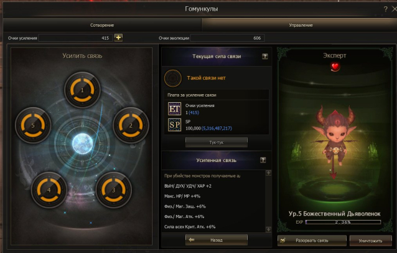Open help for Текущая сила связи

(265, 56)
